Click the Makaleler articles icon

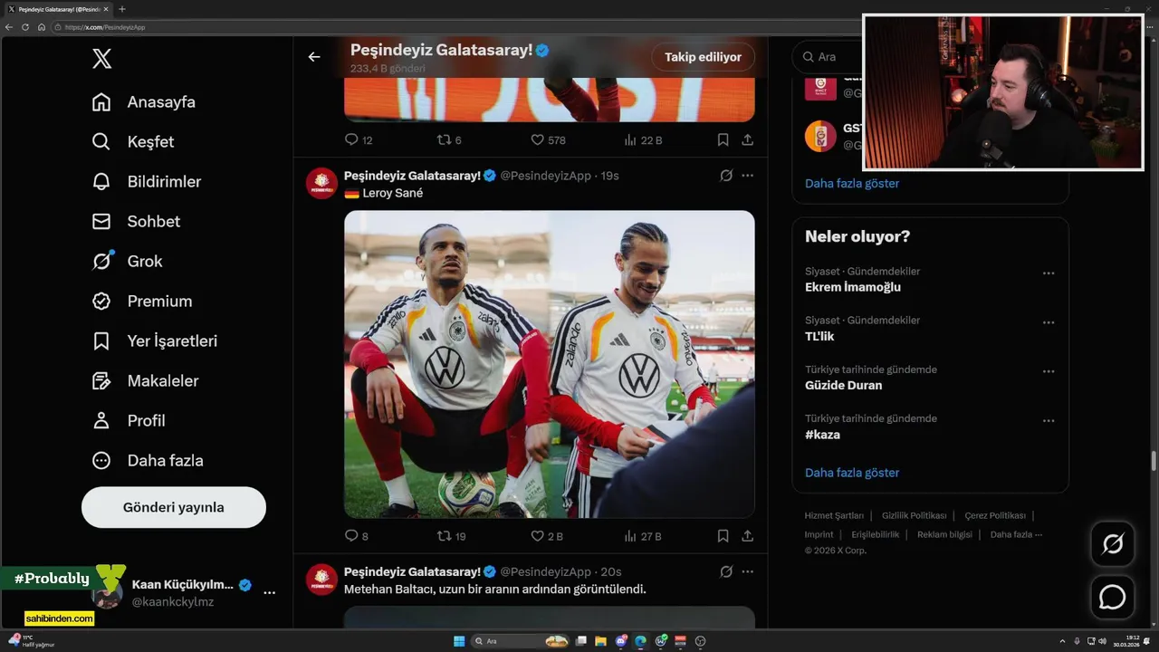101,381
